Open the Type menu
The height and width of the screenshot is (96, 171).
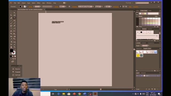29,3
